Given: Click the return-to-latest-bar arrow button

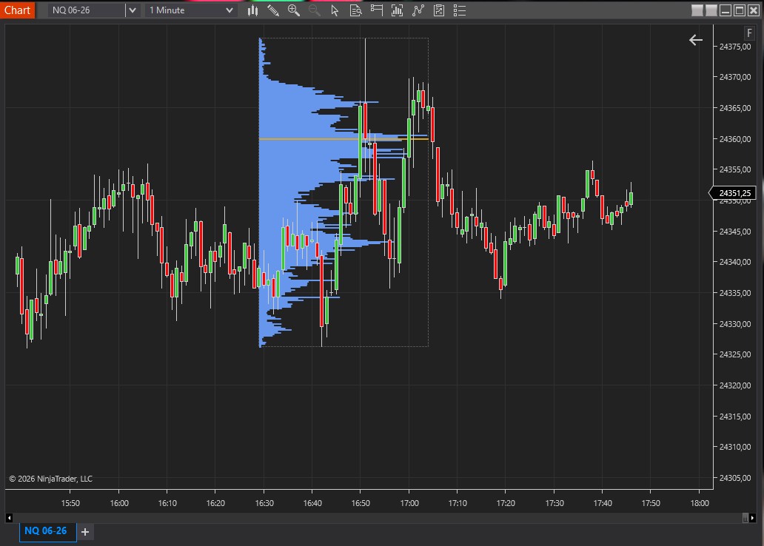Looking at the screenshot, I should 695,40.
